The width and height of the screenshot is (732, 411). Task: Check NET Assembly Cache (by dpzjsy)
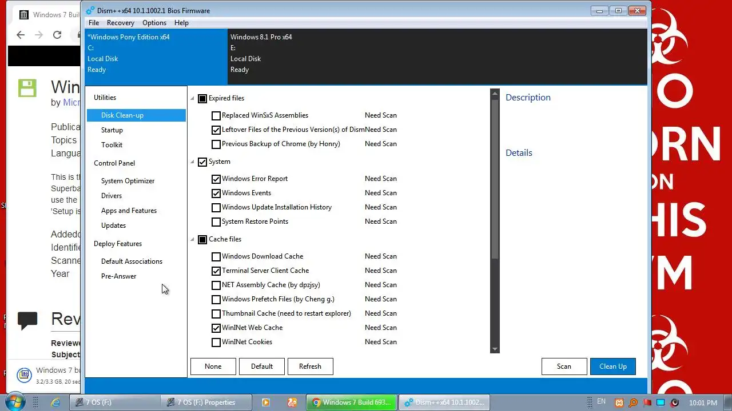(216, 285)
